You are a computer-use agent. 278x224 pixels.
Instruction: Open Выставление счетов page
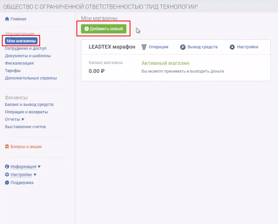(x=25, y=127)
